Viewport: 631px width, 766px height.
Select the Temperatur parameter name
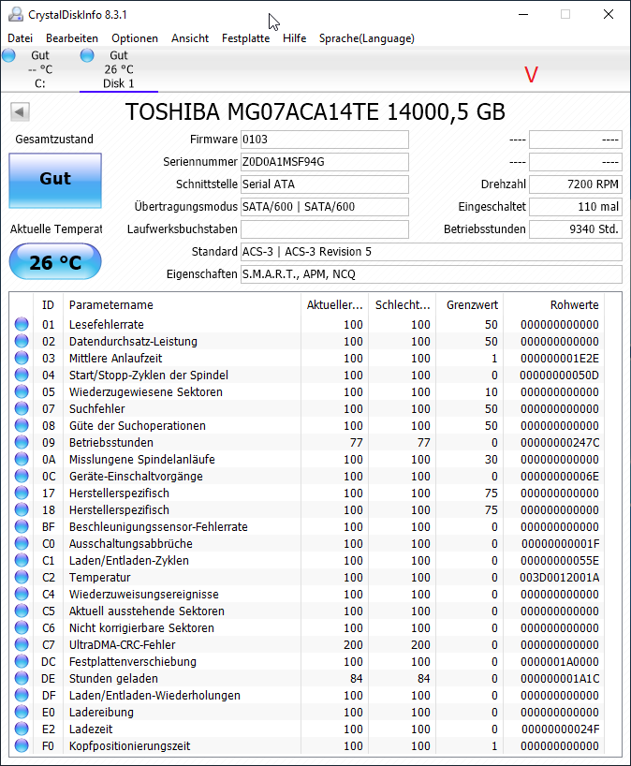99,578
